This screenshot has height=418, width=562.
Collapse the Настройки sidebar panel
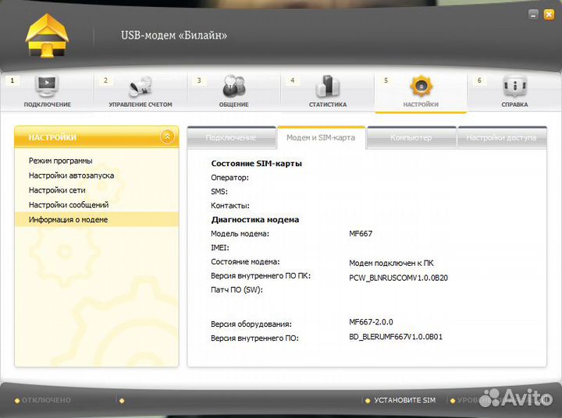click(167, 136)
